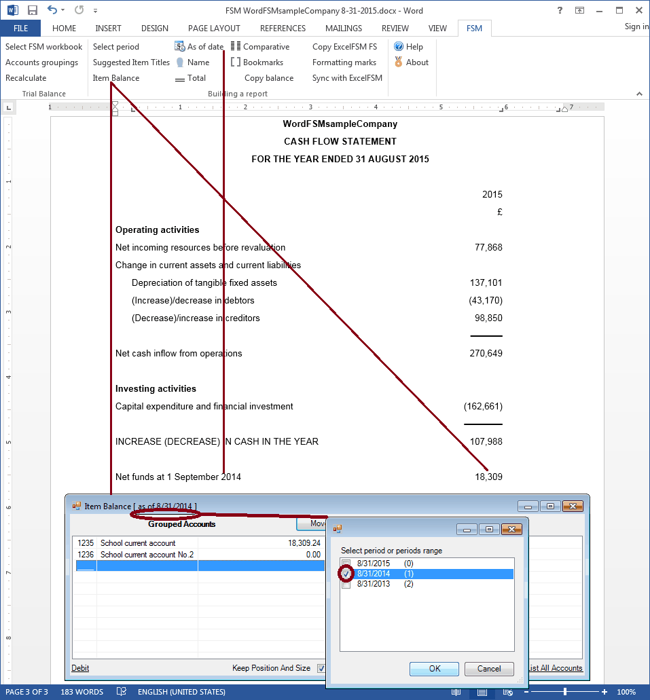Insert a Total line
The height and width of the screenshot is (700, 650).
tap(191, 78)
